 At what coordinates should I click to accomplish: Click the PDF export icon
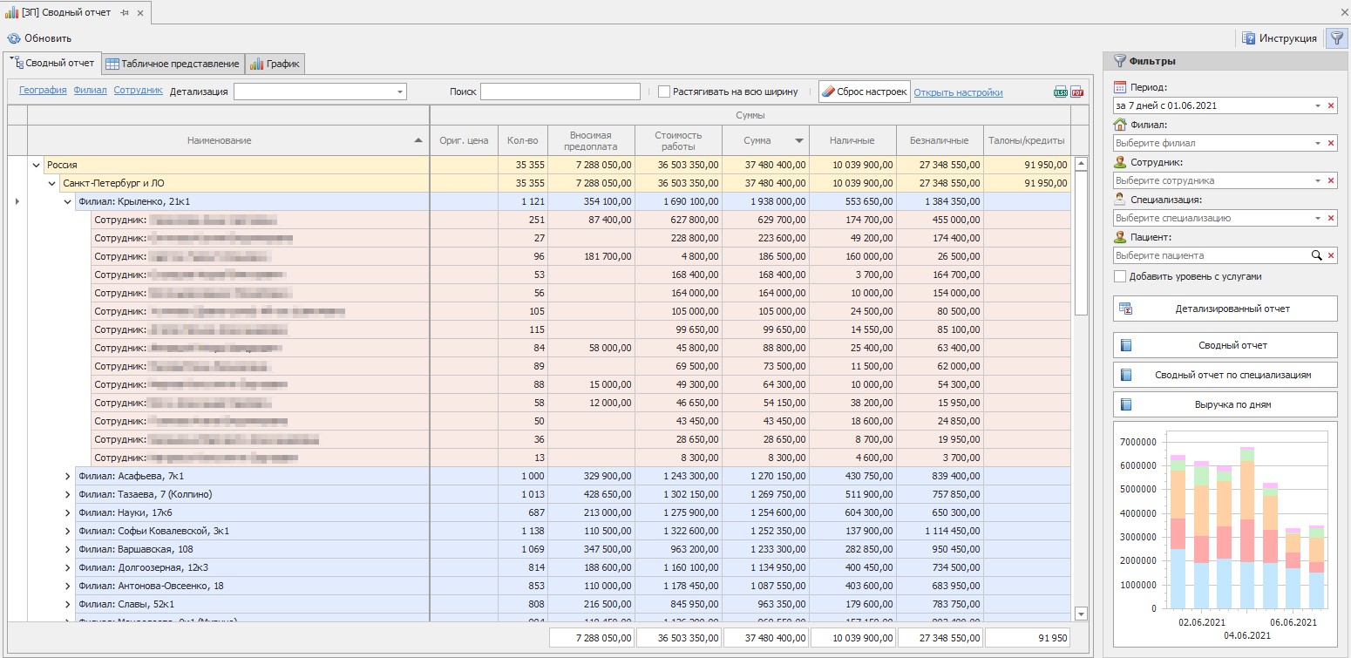[1077, 92]
